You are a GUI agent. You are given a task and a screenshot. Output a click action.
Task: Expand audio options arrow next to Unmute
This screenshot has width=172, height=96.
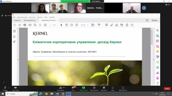9,88
